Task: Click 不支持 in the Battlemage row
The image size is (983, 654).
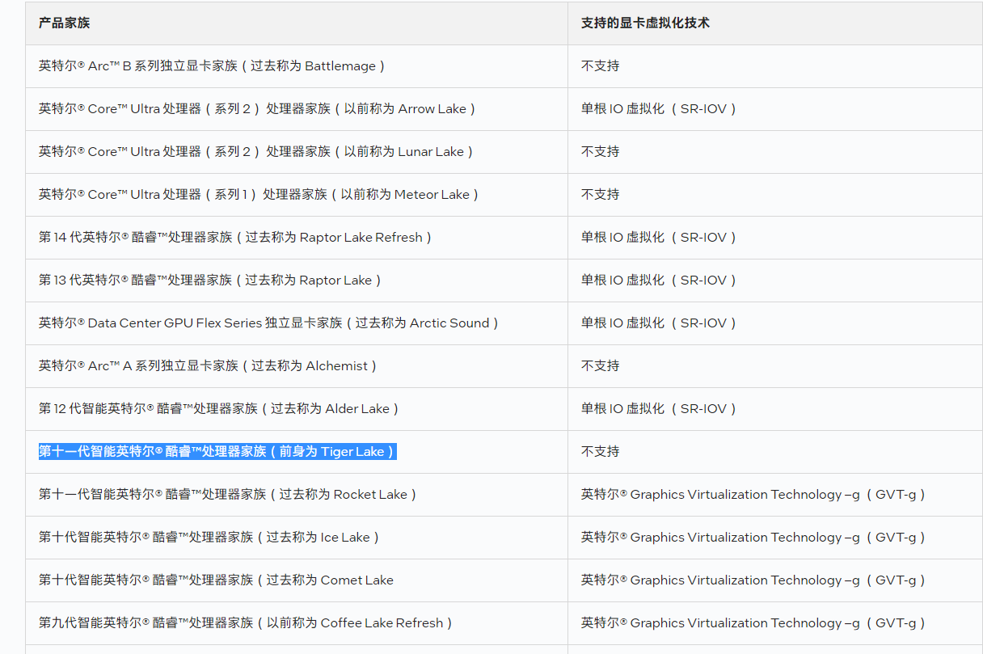Action: click(600, 66)
